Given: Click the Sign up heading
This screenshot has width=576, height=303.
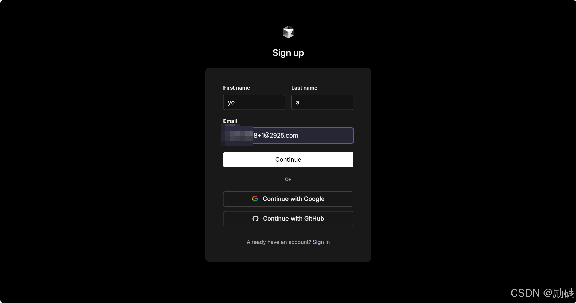Looking at the screenshot, I should (x=288, y=53).
